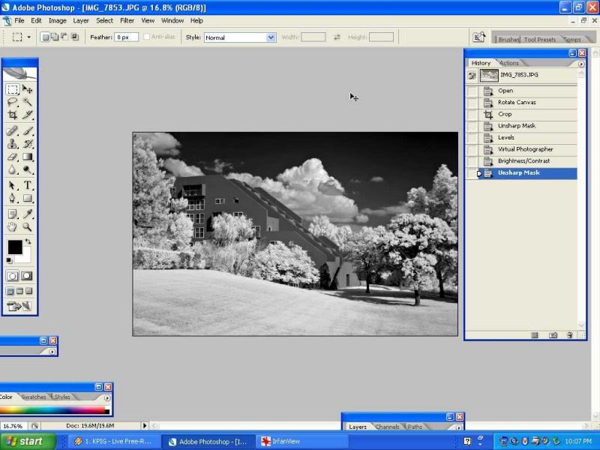Open the collapsed panel flyout menu

click(52, 352)
